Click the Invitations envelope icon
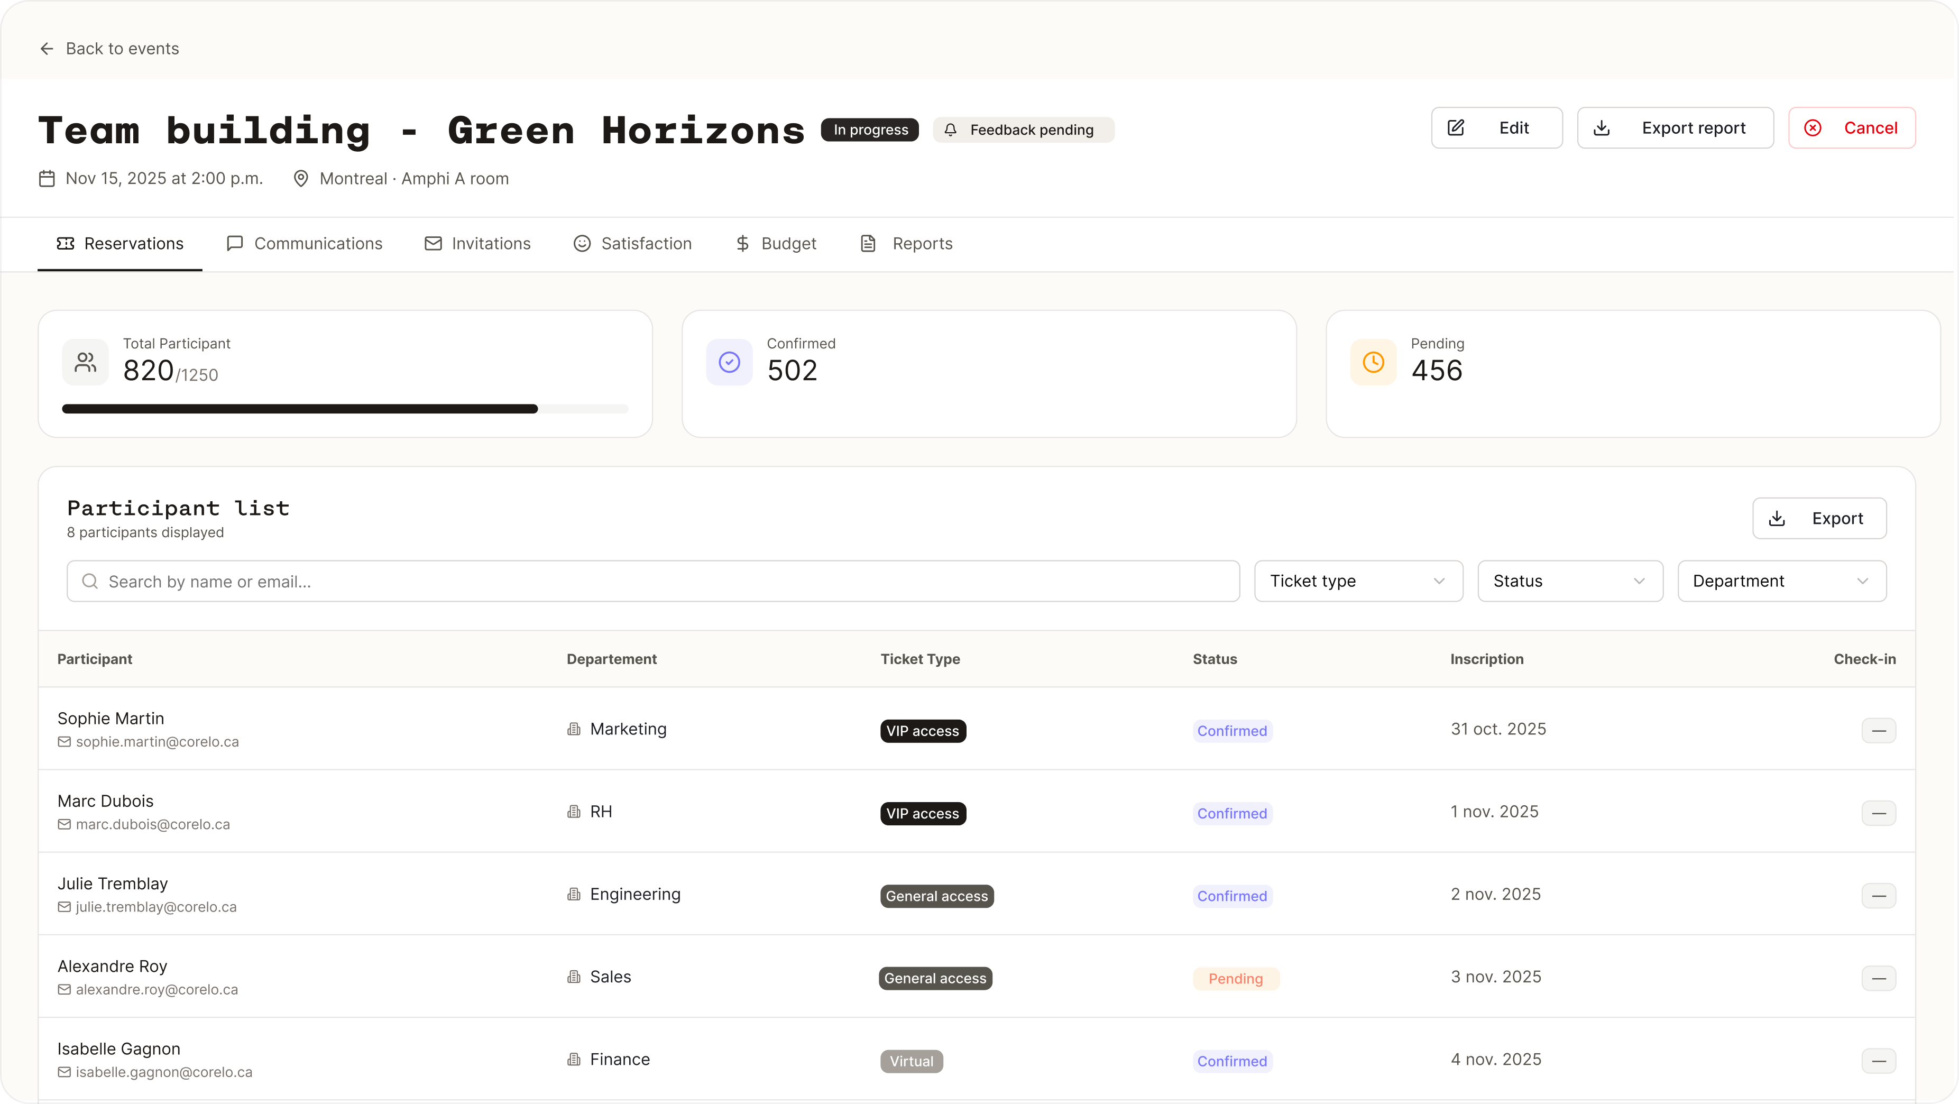 point(434,243)
